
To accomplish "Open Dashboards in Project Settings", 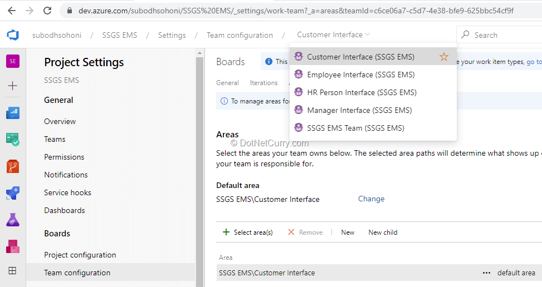I will [65, 210].
